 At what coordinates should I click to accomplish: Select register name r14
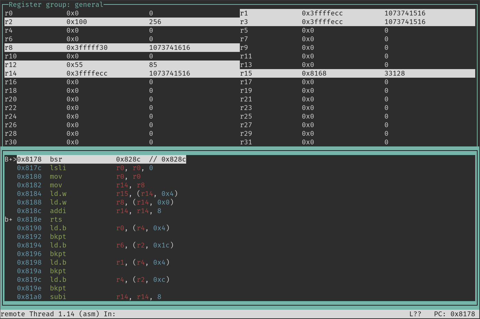(x=11, y=73)
